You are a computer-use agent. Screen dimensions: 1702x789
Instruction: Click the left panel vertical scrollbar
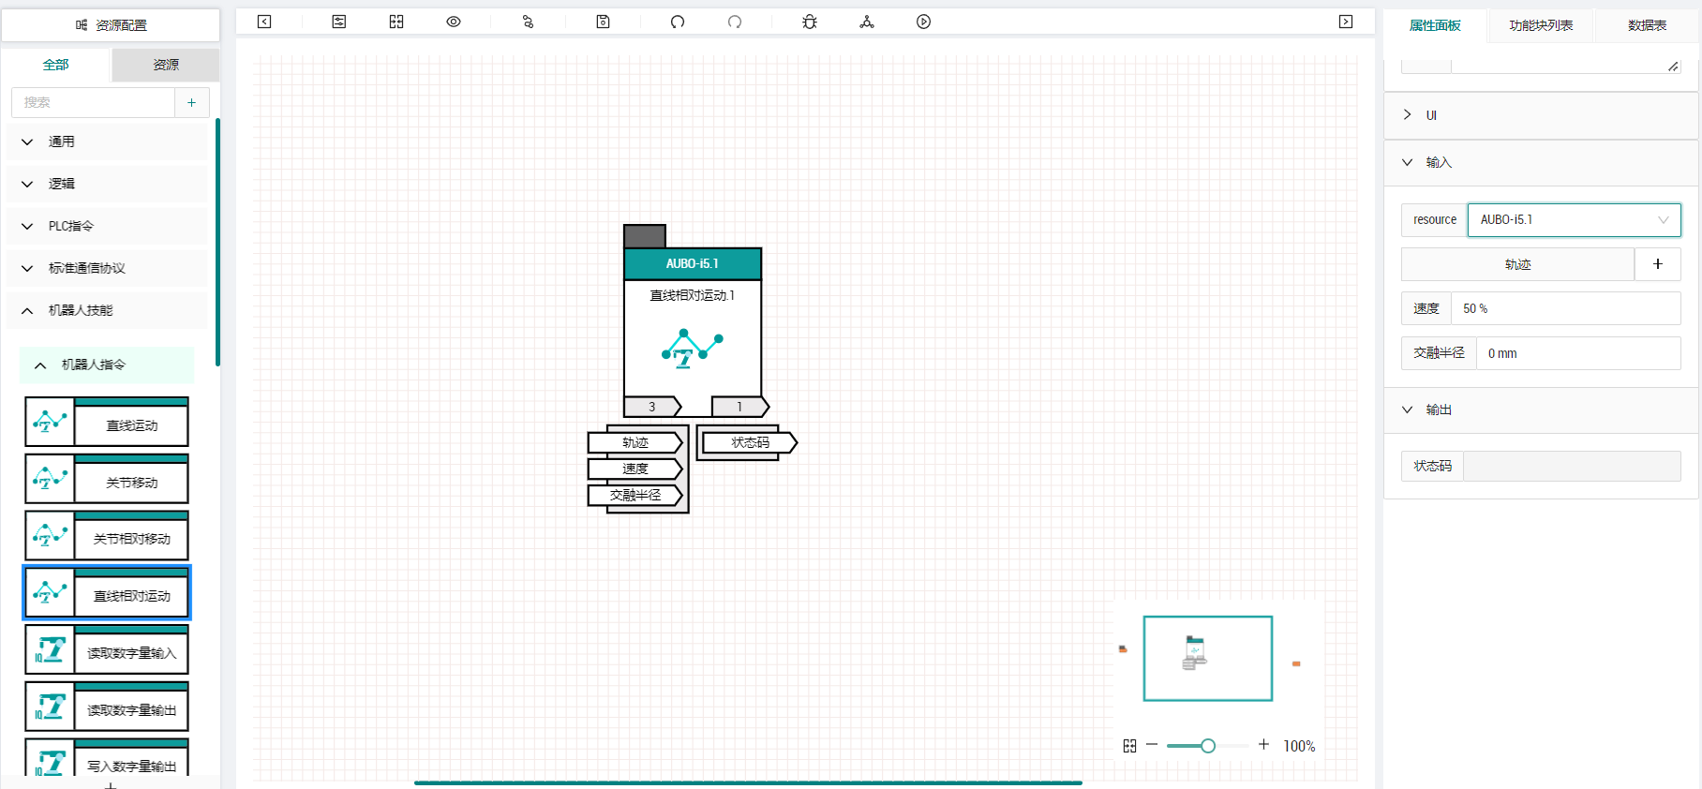click(x=217, y=242)
